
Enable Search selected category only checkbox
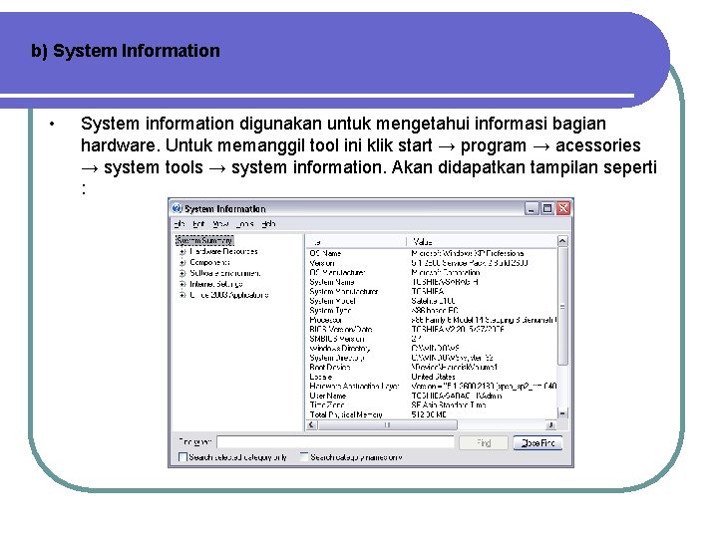pyautogui.click(x=182, y=457)
